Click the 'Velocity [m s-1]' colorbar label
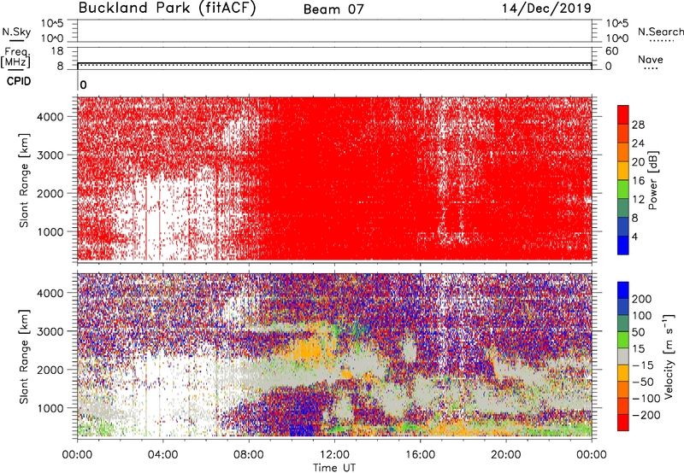 pyautogui.click(x=668, y=356)
